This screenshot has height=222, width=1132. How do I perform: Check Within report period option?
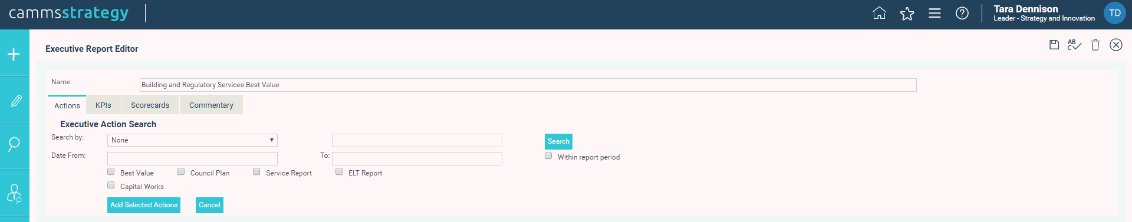click(x=548, y=155)
